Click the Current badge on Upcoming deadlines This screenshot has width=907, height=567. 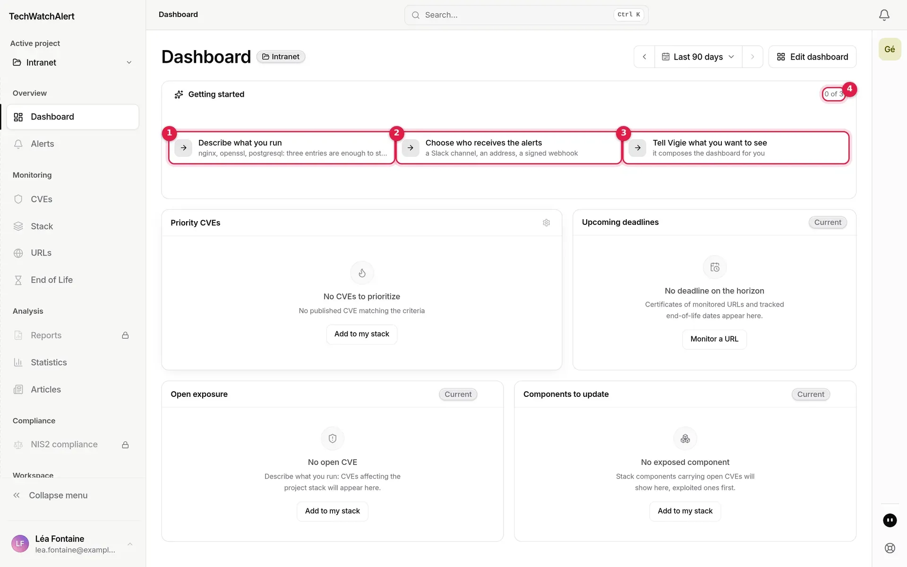click(x=827, y=223)
